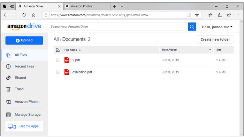Click Create new folder button
Image resolution: width=244 pixels, height=137 pixels.
point(215,39)
